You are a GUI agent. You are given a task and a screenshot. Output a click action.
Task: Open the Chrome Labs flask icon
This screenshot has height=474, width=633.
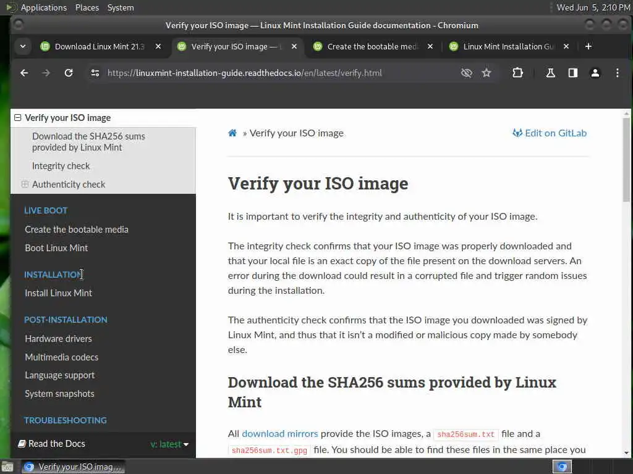pos(550,73)
